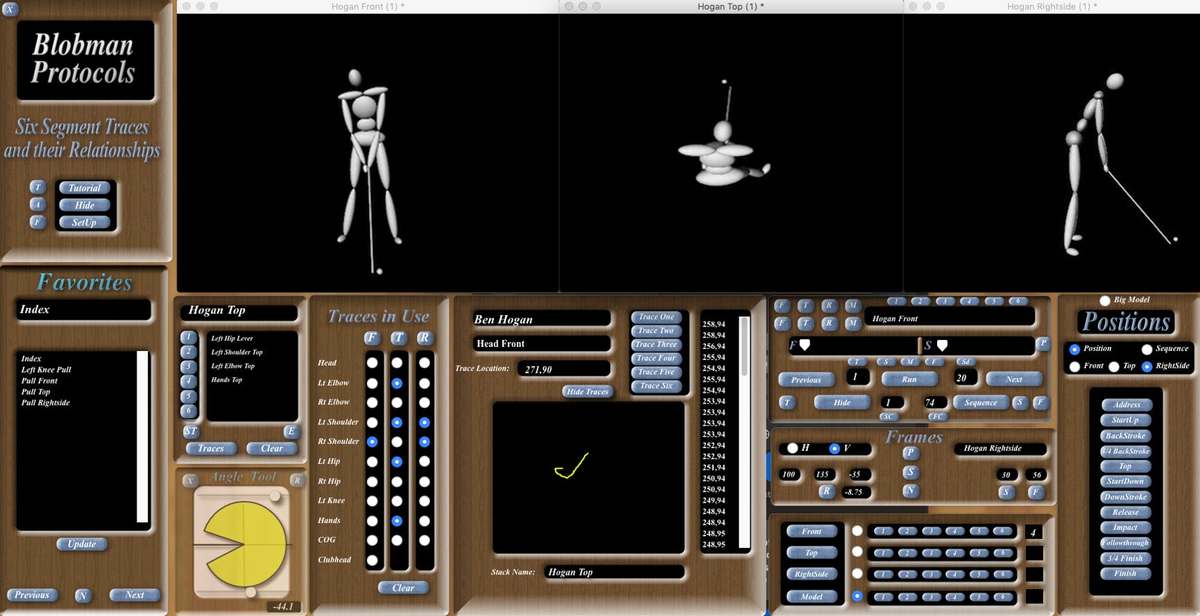This screenshot has height=616, width=1200.
Task: Click the E button below the Hogan Top list
Action: click(x=291, y=431)
